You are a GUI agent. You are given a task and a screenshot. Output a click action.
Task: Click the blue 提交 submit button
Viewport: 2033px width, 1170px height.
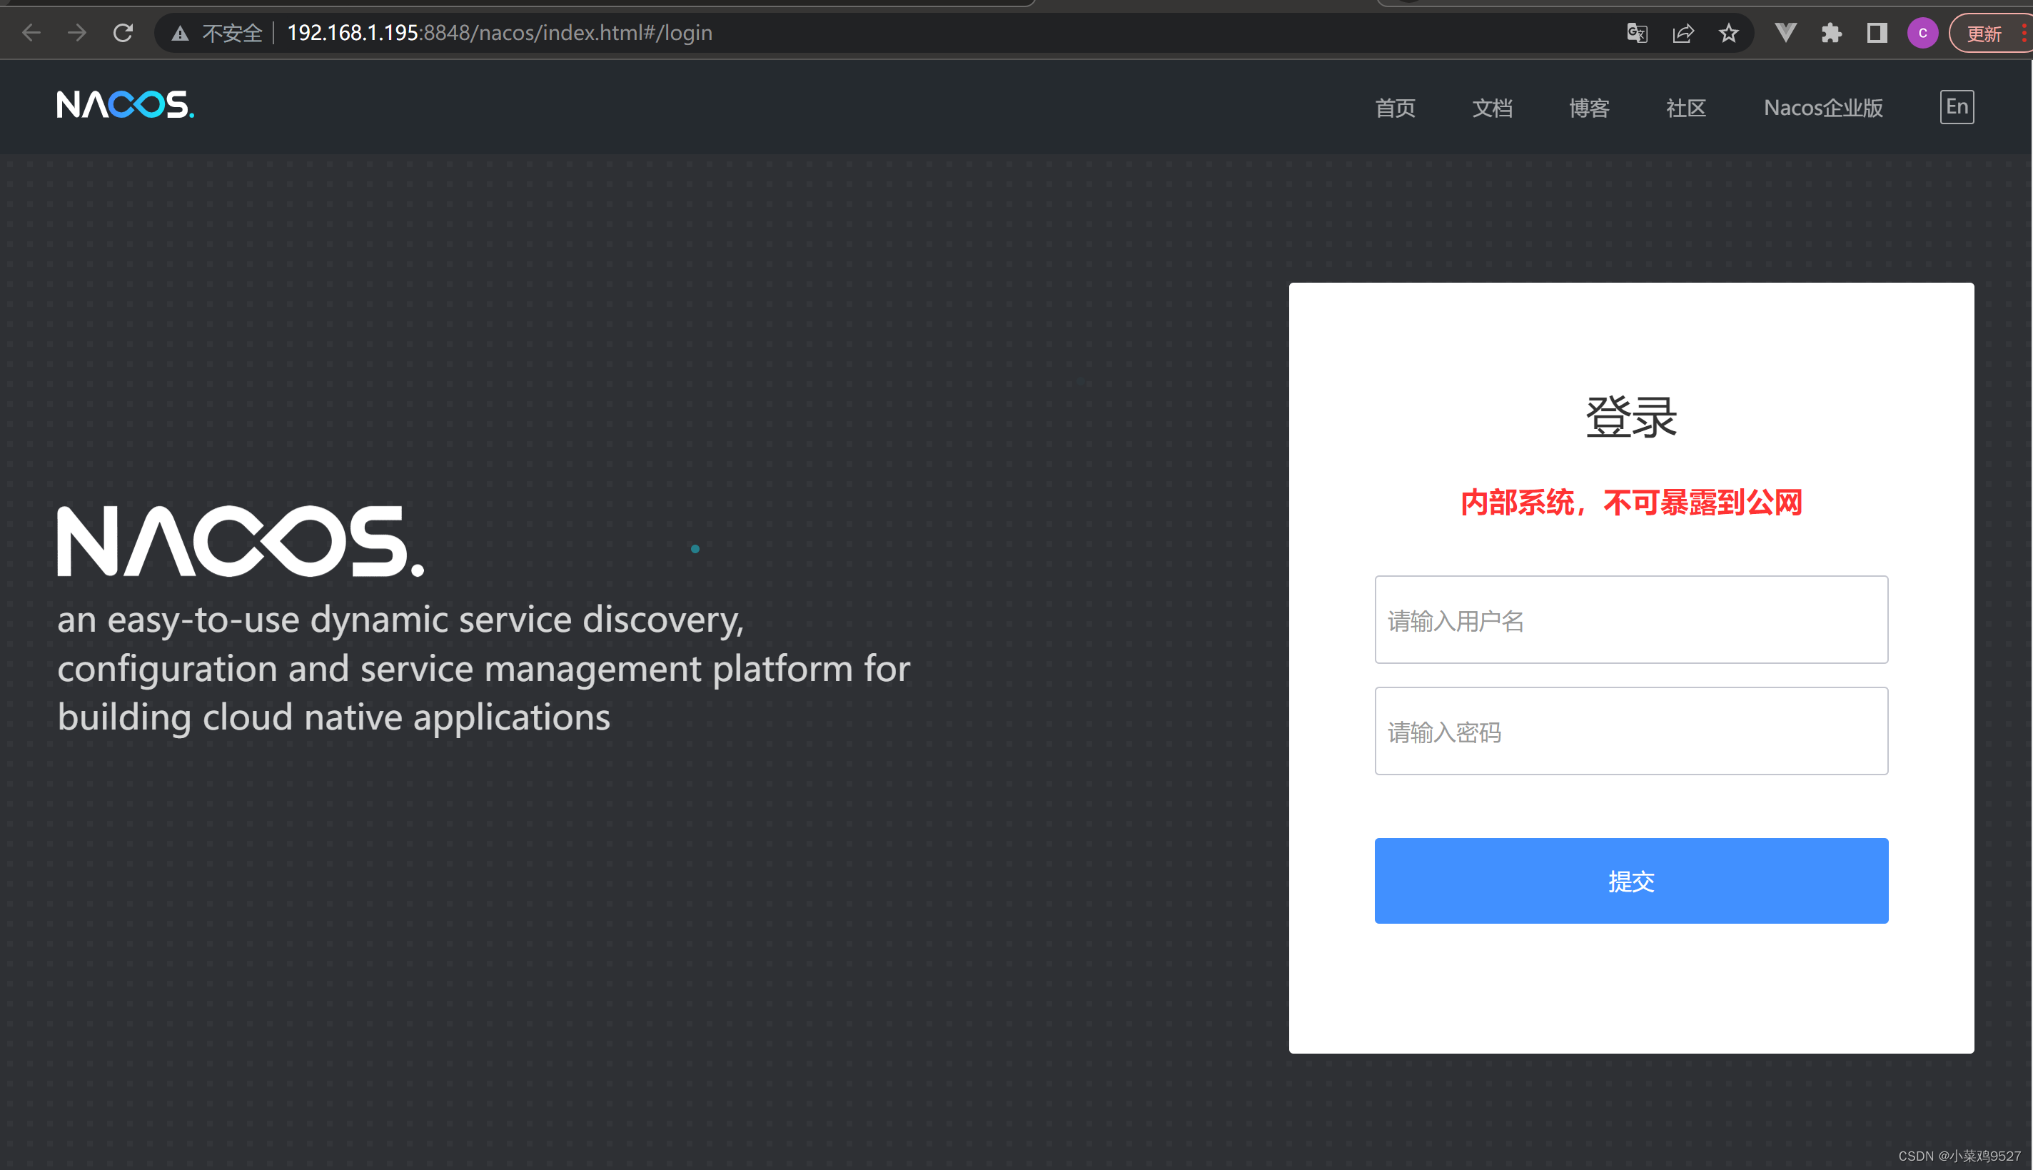point(1631,881)
